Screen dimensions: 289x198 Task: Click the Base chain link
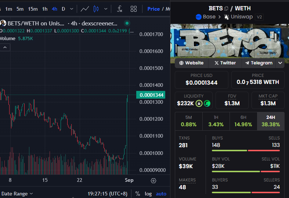tap(209, 17)
